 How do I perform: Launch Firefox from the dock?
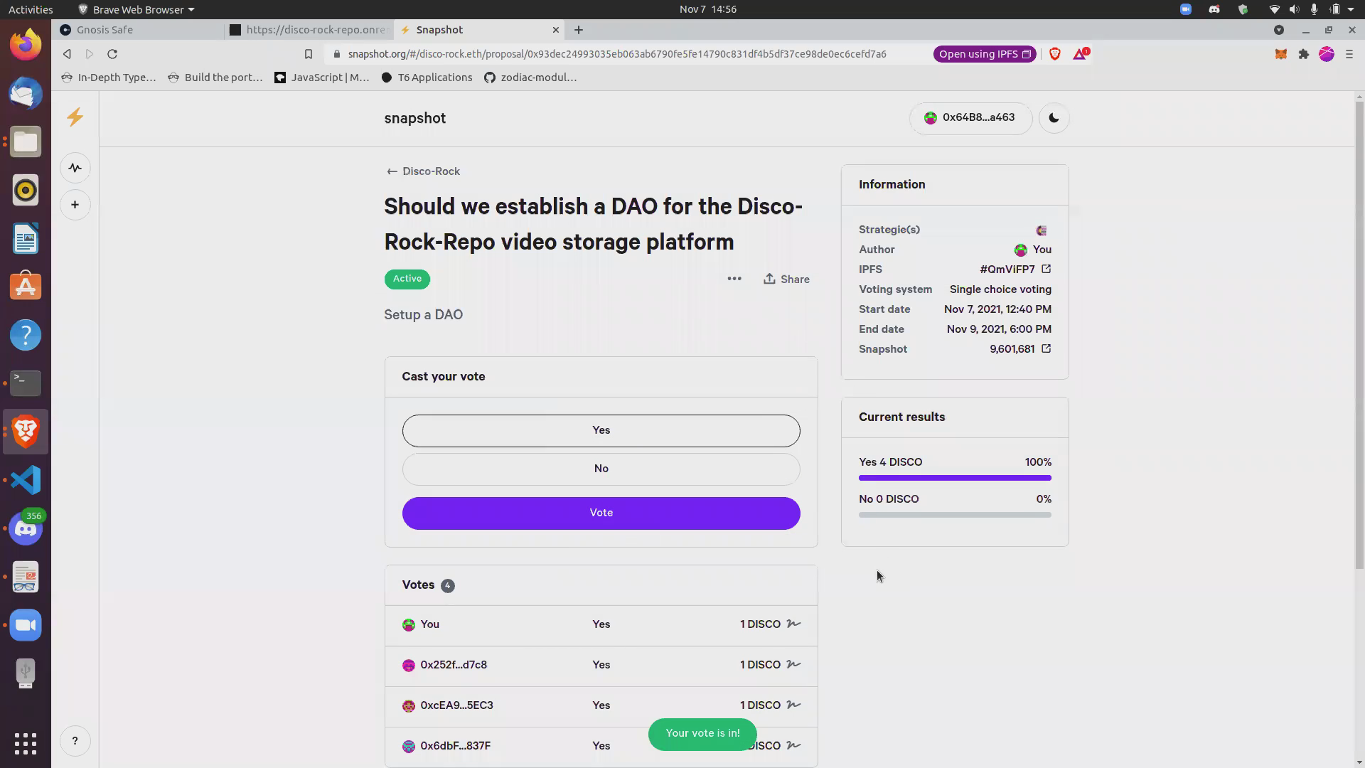pyautogui.click(x=26, y=45)
